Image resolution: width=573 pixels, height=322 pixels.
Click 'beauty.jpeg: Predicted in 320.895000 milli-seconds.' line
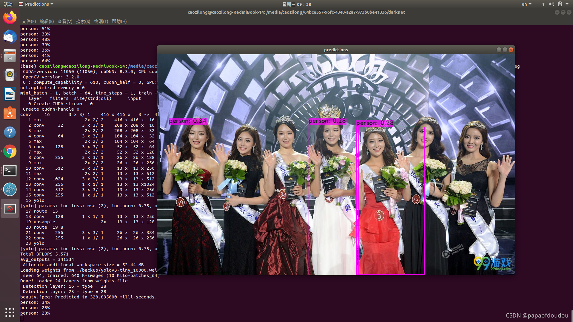point(89,297)
